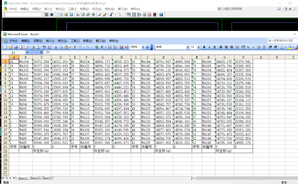This screenshot has width=298, height=184.
Task: Run spelling check in Excel toolbar
Action: point(44,47)
